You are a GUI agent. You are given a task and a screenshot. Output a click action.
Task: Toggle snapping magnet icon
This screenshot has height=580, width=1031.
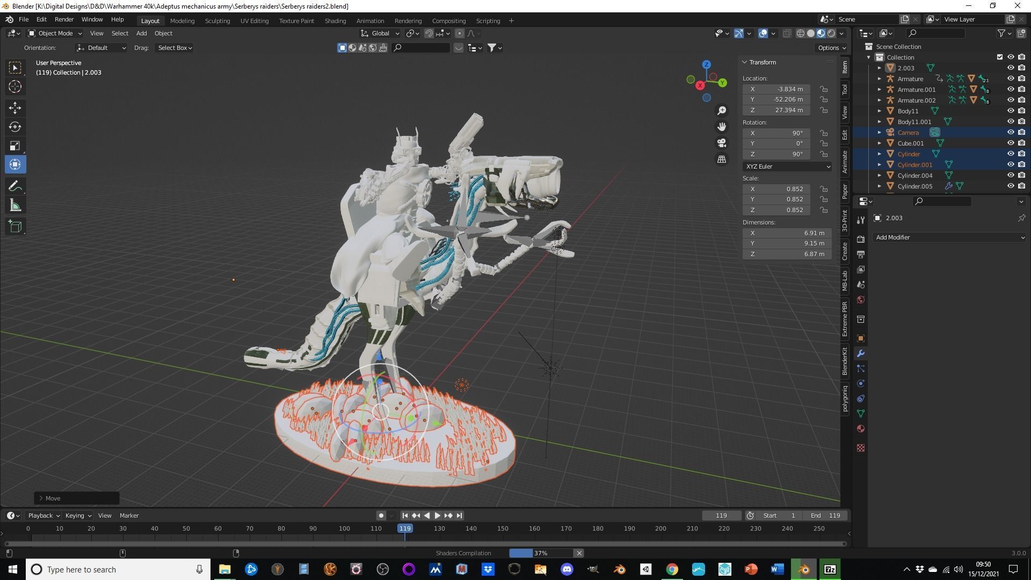pyautogui.click(x=429, y=33)
